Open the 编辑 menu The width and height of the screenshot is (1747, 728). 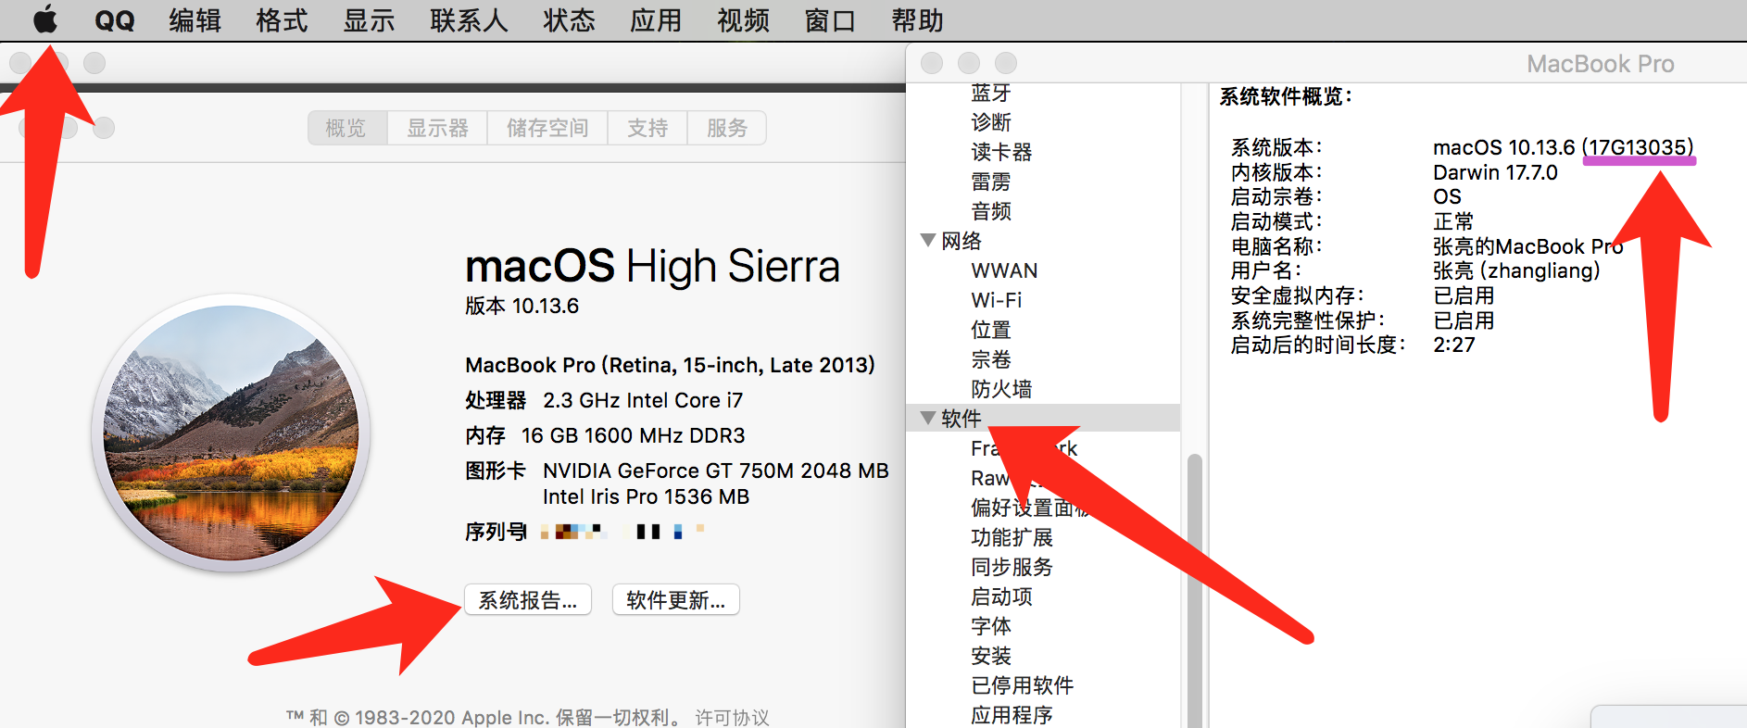click(x=195, y=20)
